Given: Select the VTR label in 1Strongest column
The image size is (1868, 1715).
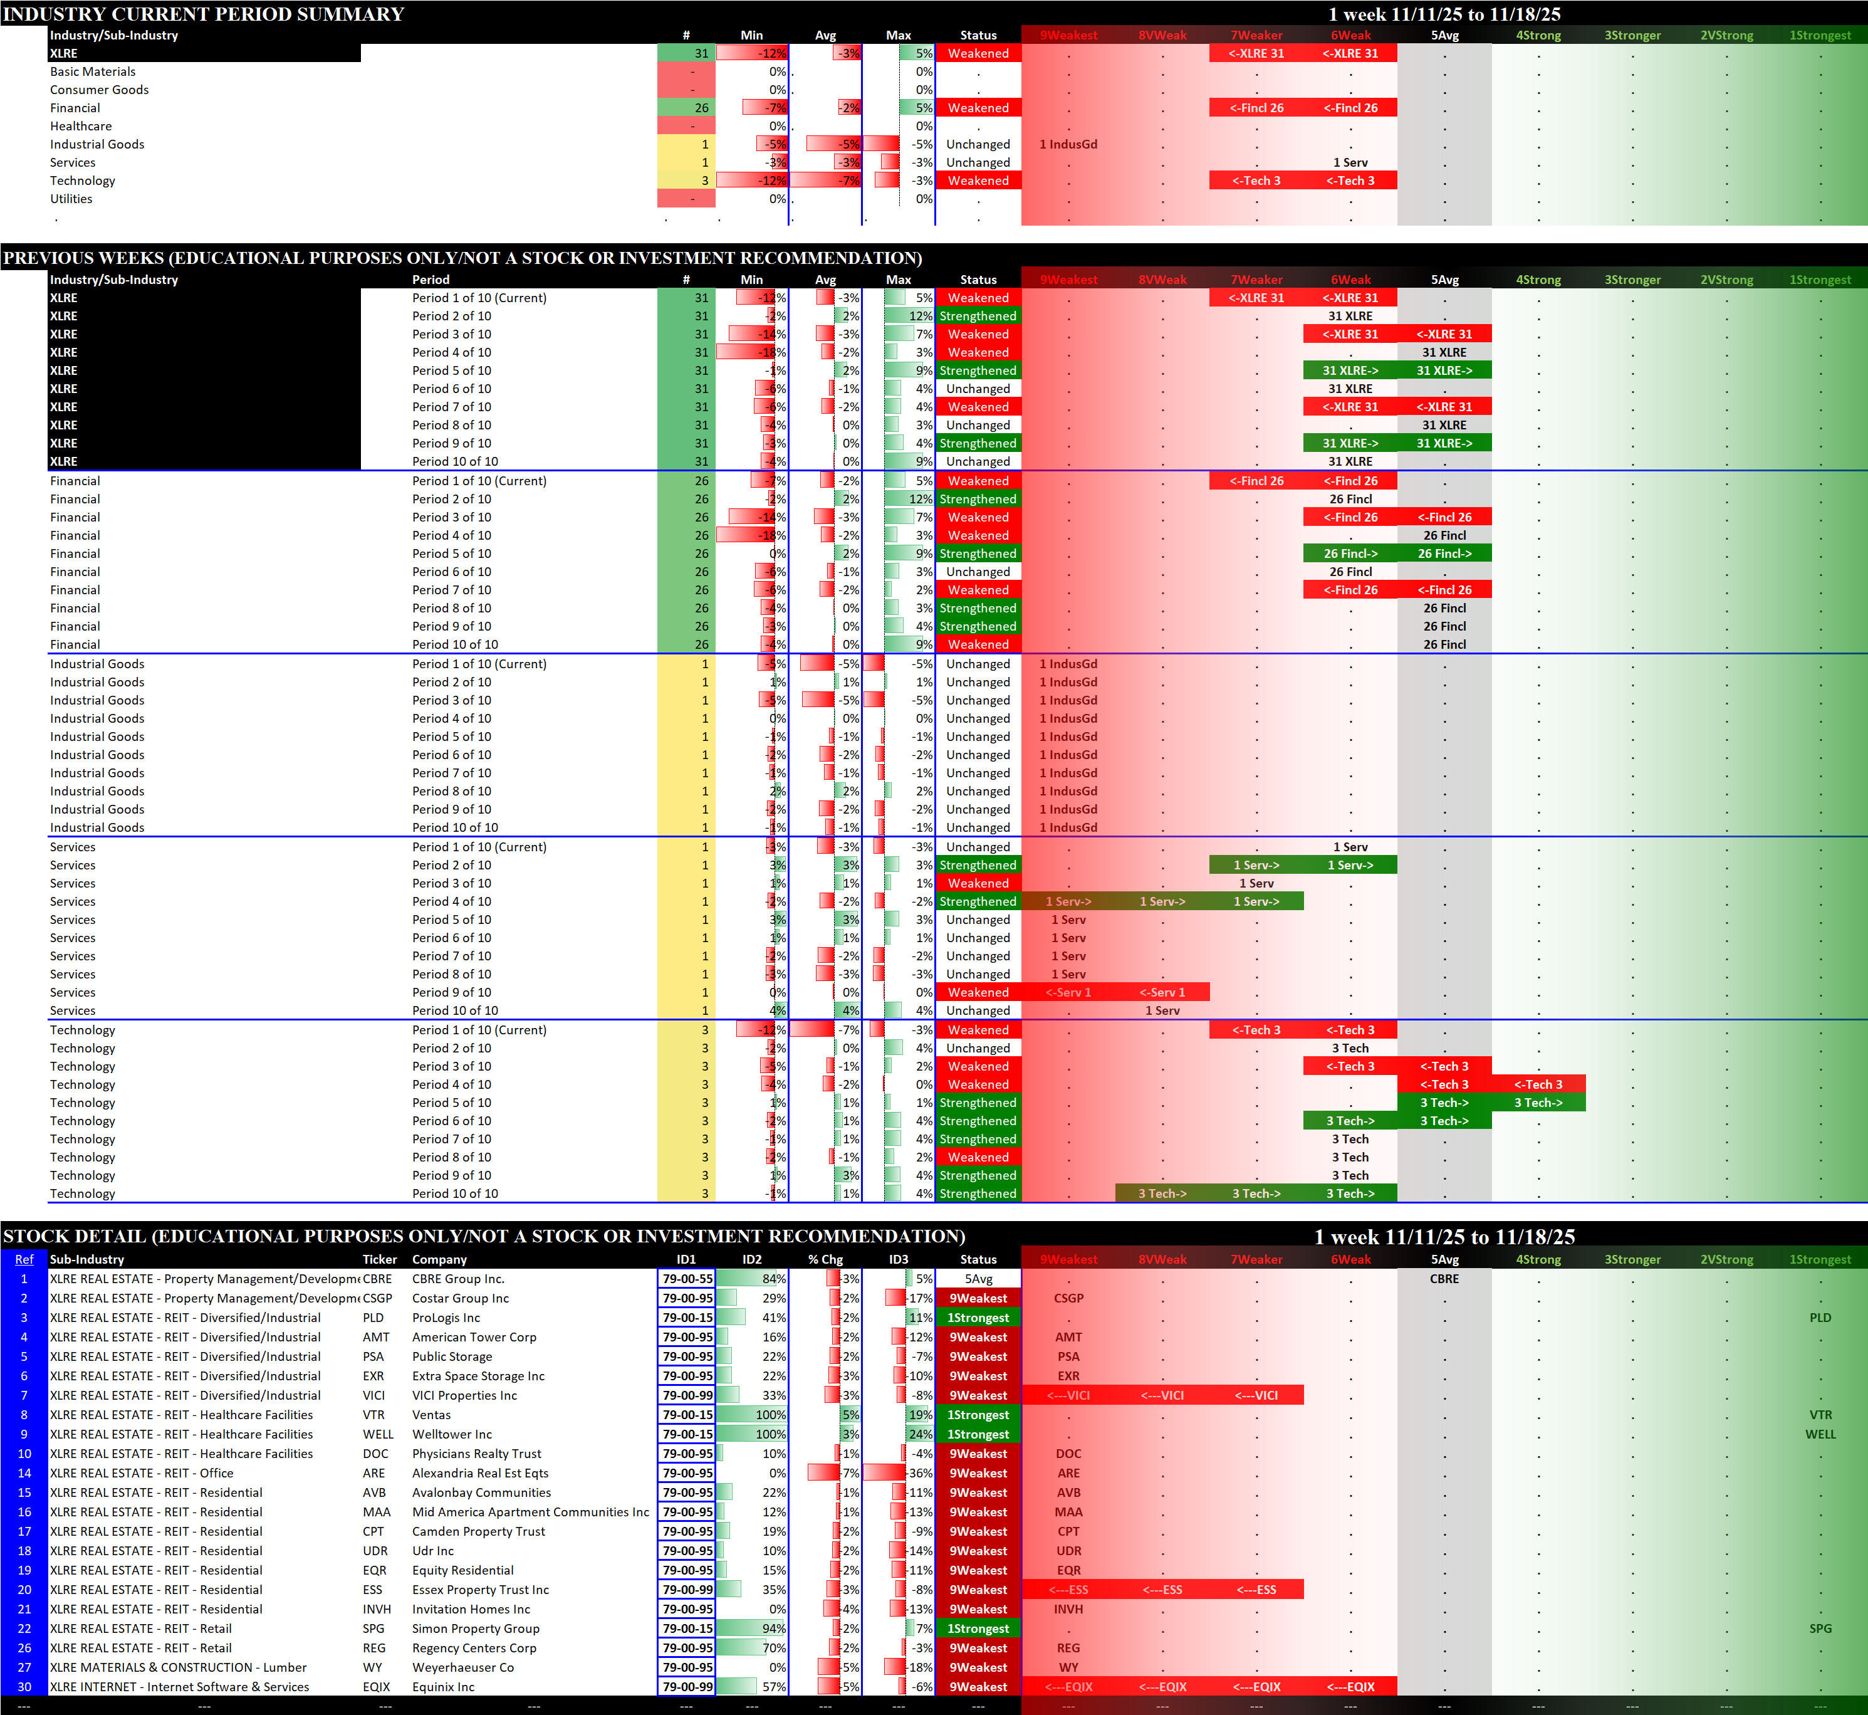Looking at the screenshot, I should click(x=1820, y=1415).
